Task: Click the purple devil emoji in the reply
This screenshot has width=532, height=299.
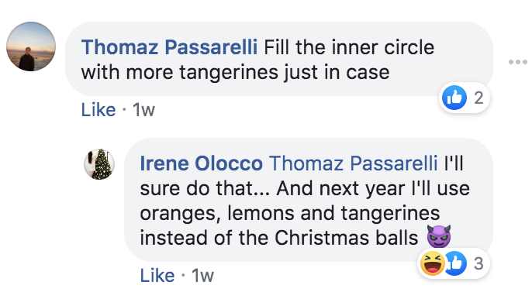Action: (x=439, y=236)
